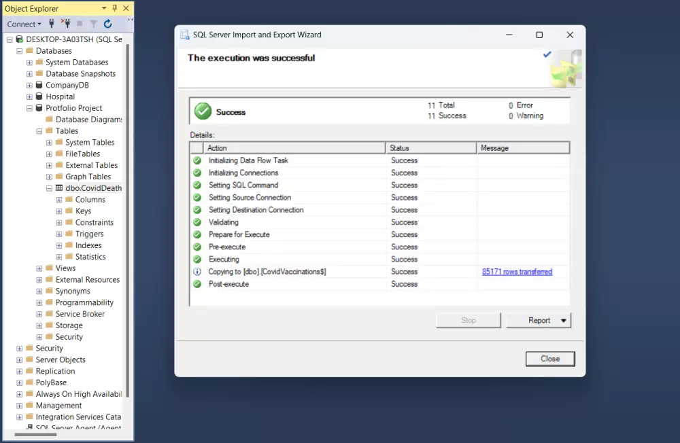Open the 85171 rows transferred link
680x443 pixels.
pos(517,272)
